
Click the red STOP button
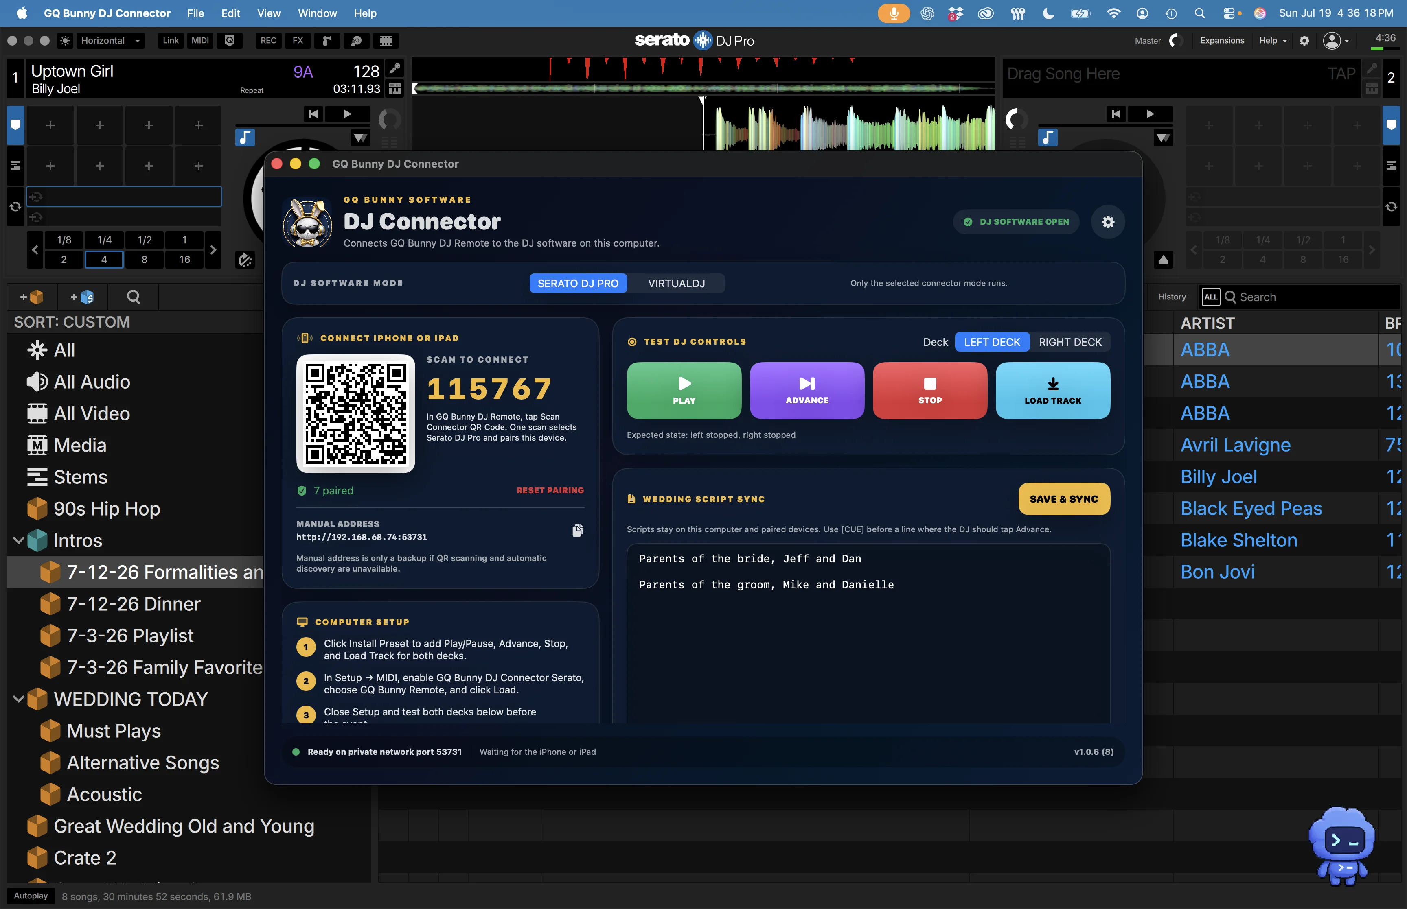click(x=930, y=391)
